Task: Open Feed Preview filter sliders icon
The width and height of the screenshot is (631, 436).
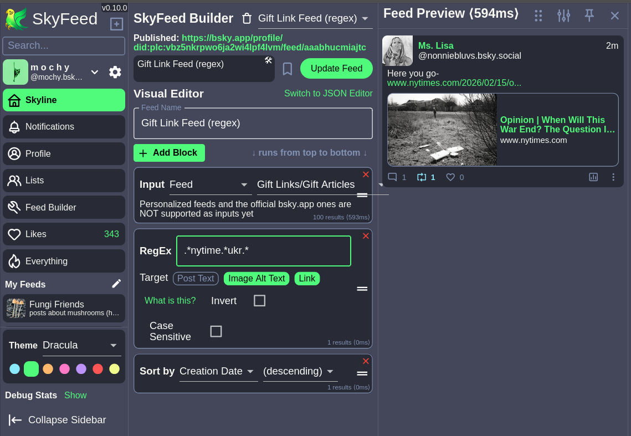Action: point(563,16)
